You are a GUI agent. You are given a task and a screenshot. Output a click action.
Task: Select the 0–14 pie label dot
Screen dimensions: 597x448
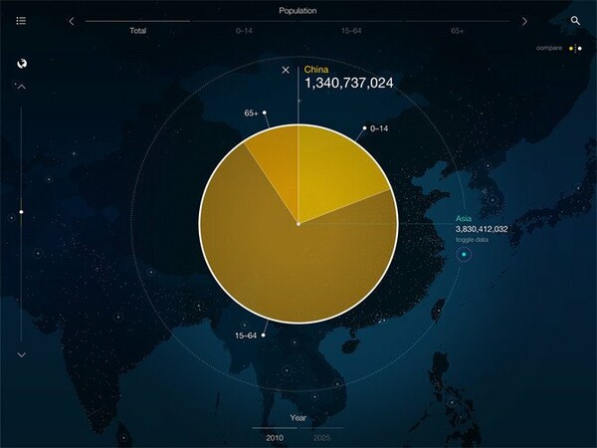pyautogui.click(x=364, y=128)
